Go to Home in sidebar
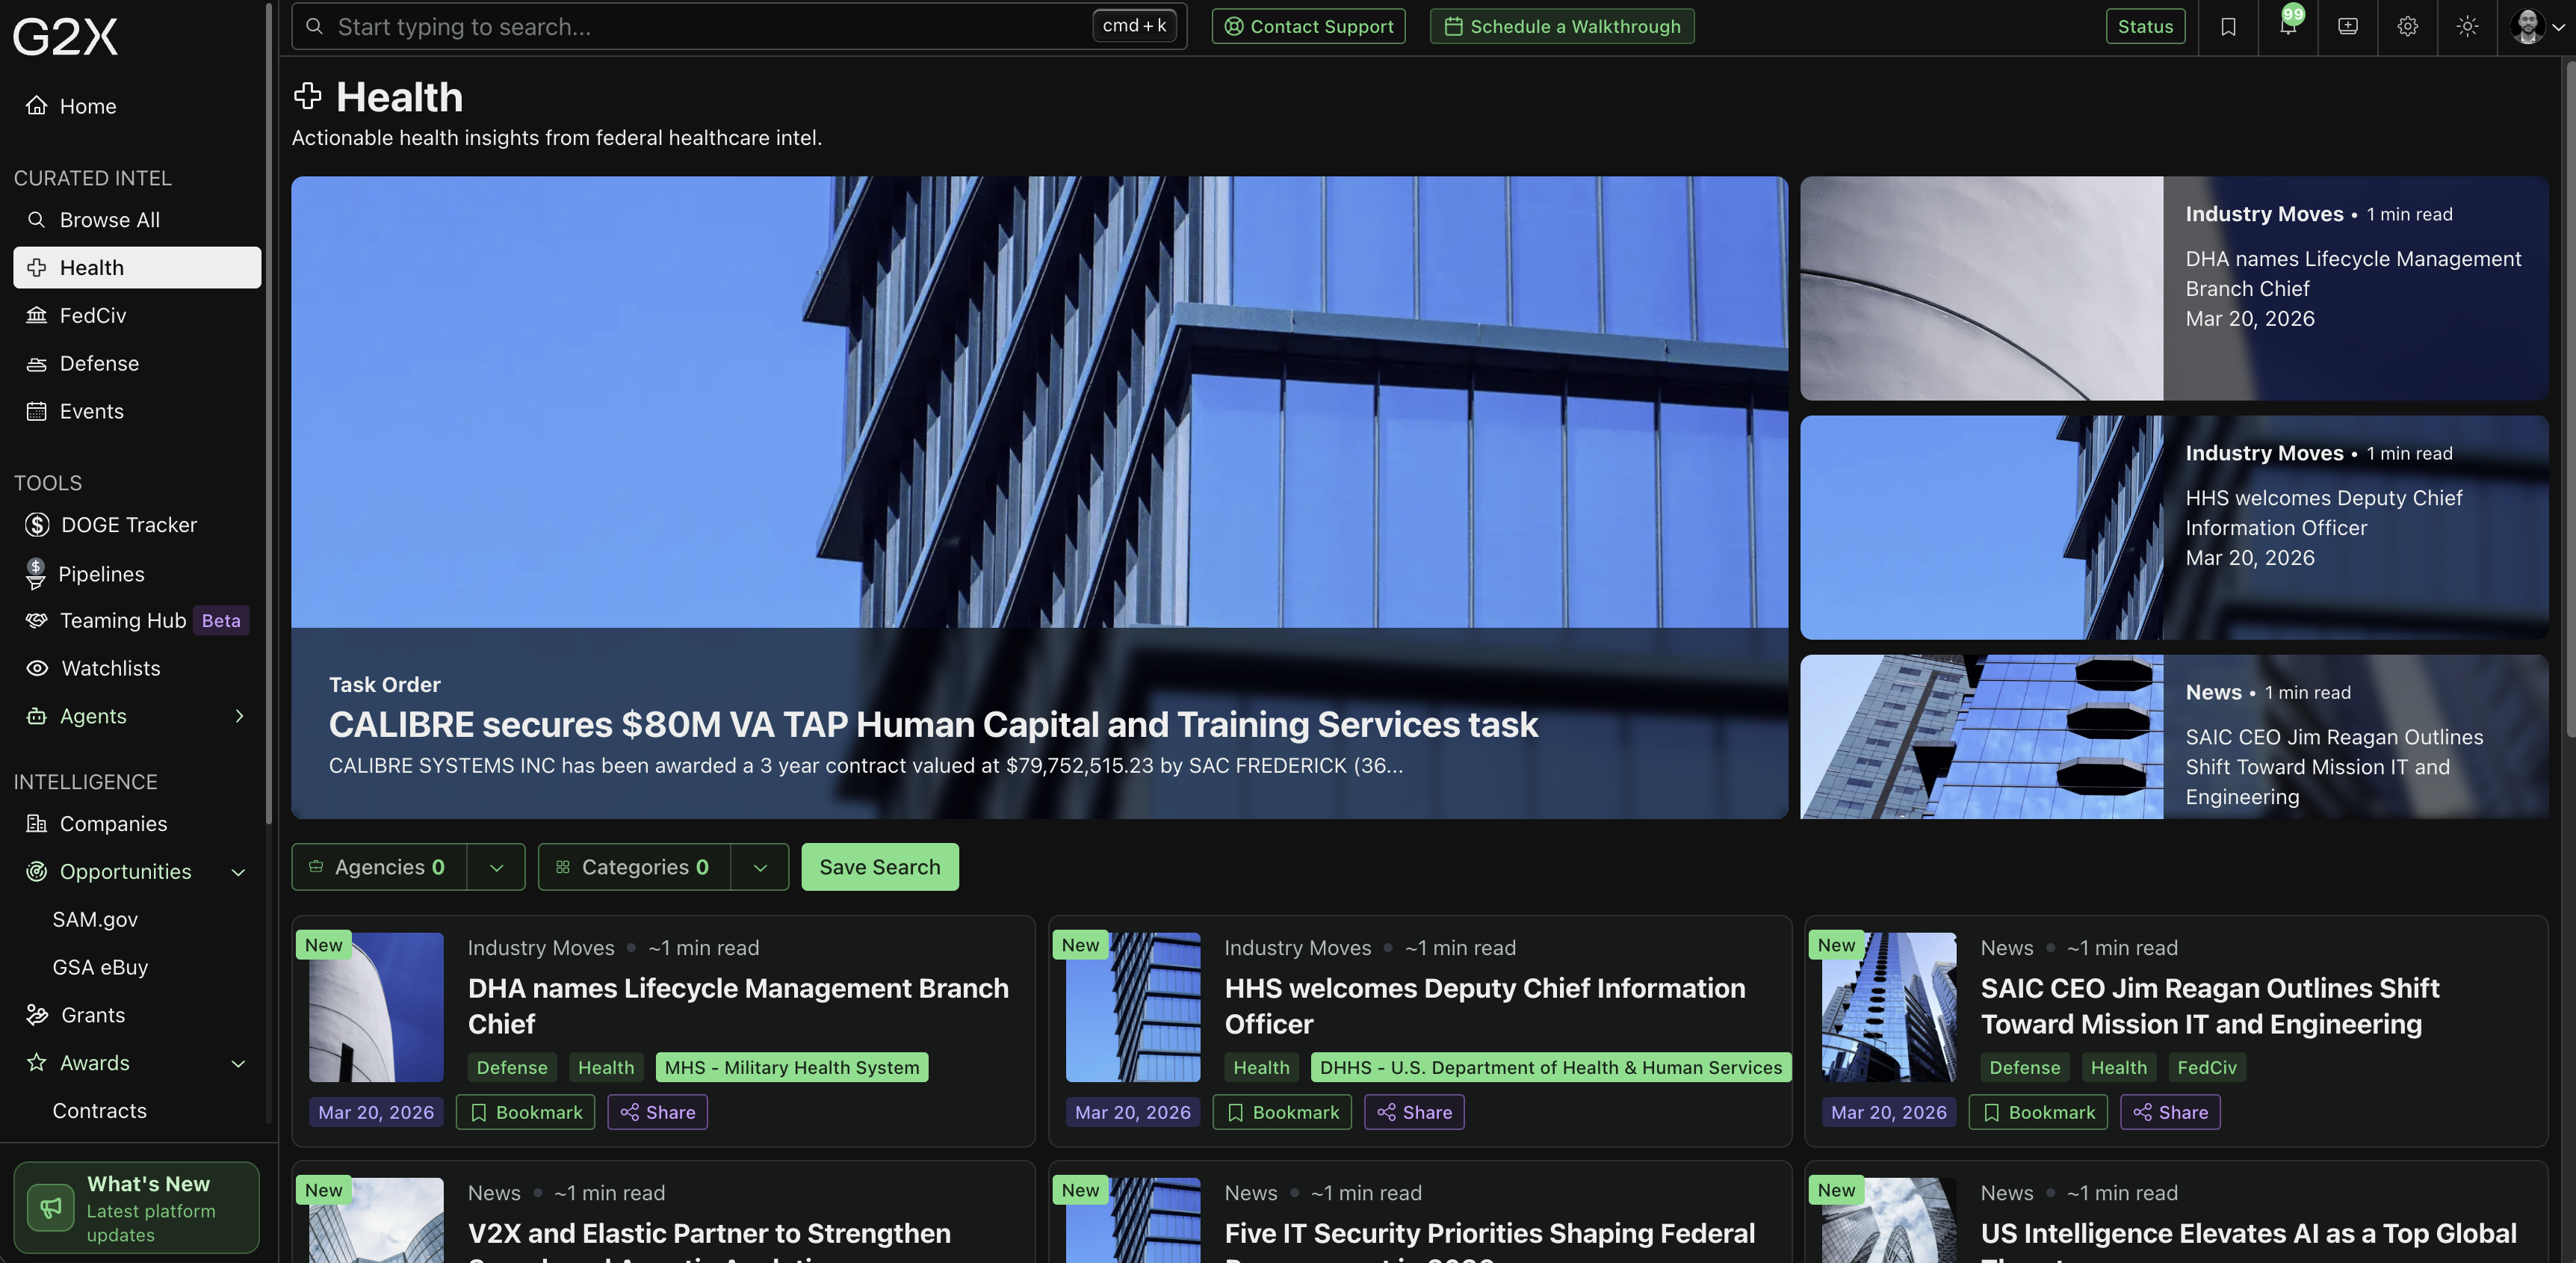Image resolution: width=2576 pixels, height=1263 pixels. (137, 106)
